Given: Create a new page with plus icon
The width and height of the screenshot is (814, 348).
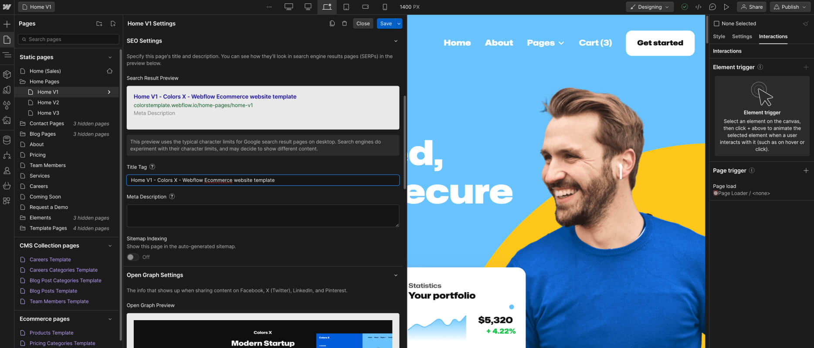Looking at the screenshot, I should (x=113, y=23).
